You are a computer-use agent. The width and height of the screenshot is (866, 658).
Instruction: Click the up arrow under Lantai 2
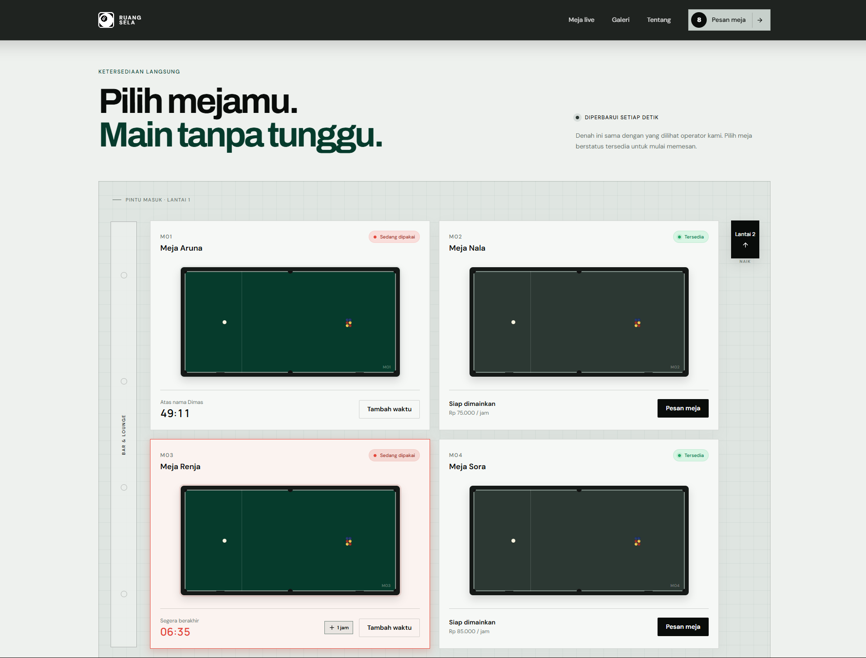[x=745, y=245]
